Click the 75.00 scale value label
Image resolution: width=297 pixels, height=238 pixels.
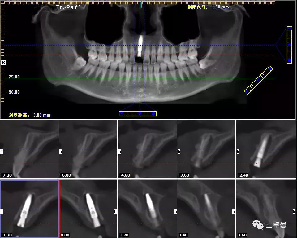pos(14,77)
